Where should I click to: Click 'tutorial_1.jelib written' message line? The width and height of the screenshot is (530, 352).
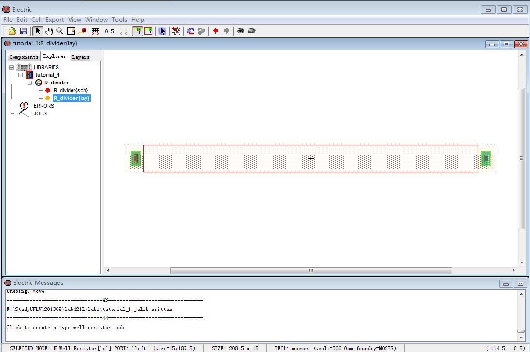(x=89, y=310)
